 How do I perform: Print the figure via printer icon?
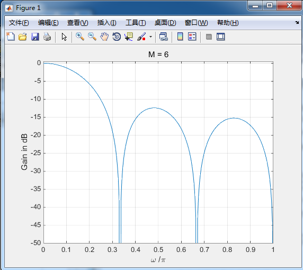[x=47, y=37]
